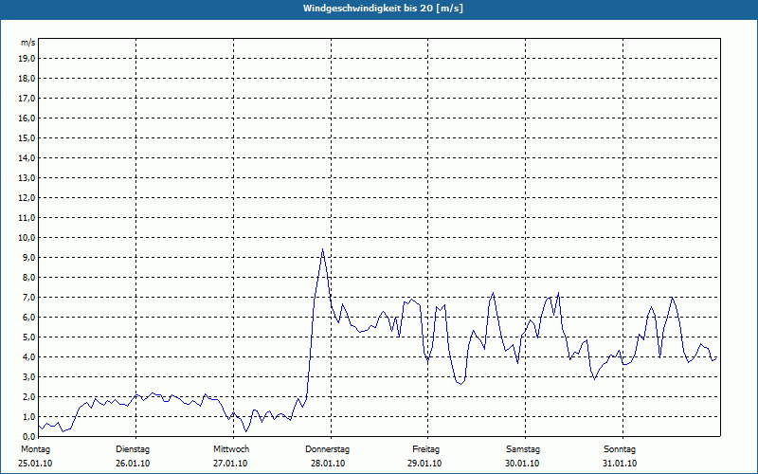
Task: Click the 14,0 axis value
Action: 27,157
